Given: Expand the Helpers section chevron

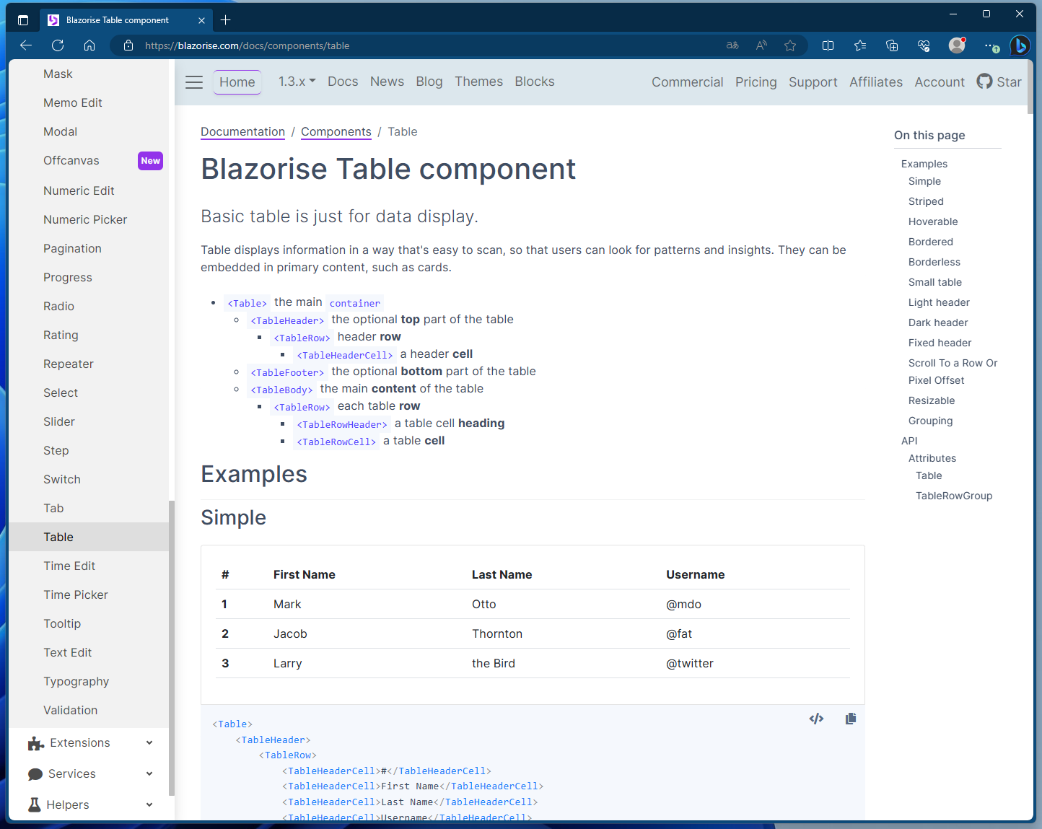Looking at the screenshot, I should coord(149,804).
